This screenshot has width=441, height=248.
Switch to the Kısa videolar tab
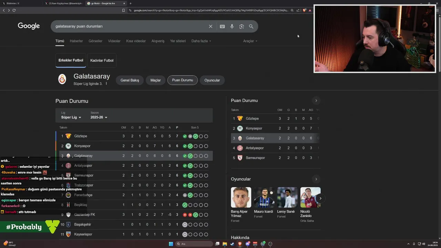[136, 41]
